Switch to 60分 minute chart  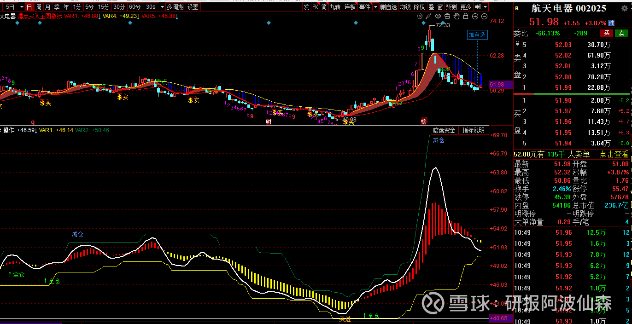pyautogui.click(x=135, y=7)
